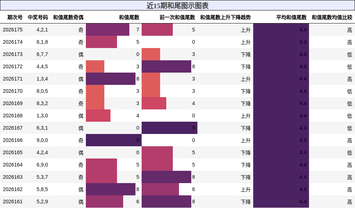The image size is (355, 208).
Task: Select issue number 2026163
Action: click(13, 177)
